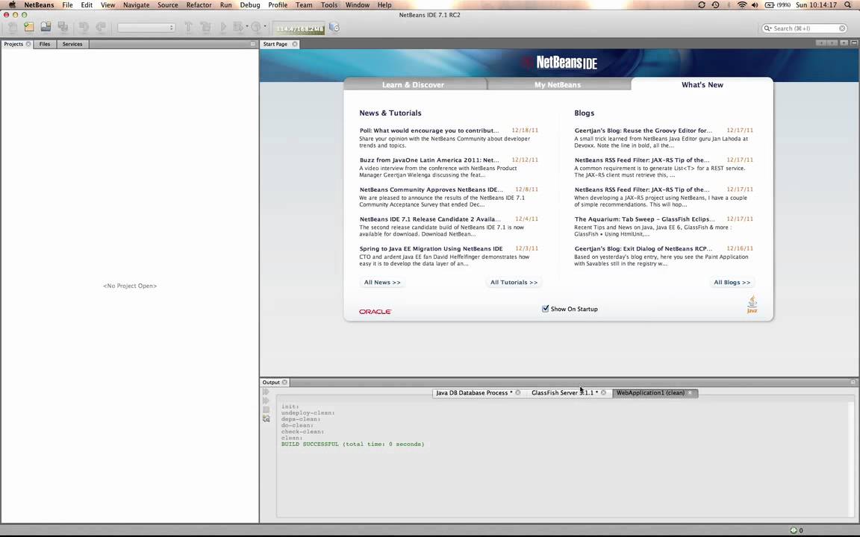Screen dimensions: 860x537
Task: Click the New File toolbar icon
Action: point(12,27)
